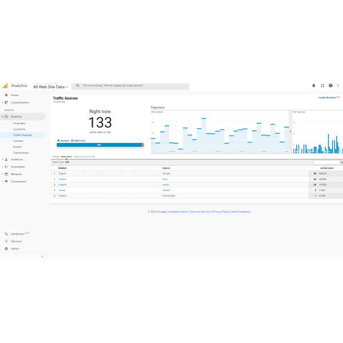Viewport: 343px width, 343px height.
Task: Open the All Web Site Data dropdown
Action: pyautogui.click(x=50, y=87)
